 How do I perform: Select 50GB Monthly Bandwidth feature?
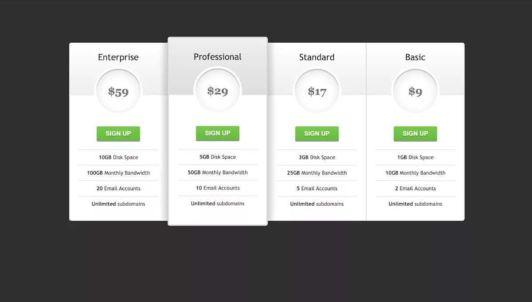pos(218,173)
